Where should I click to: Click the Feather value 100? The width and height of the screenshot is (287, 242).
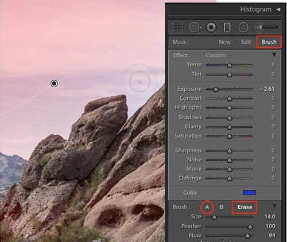tap(270, 226)
